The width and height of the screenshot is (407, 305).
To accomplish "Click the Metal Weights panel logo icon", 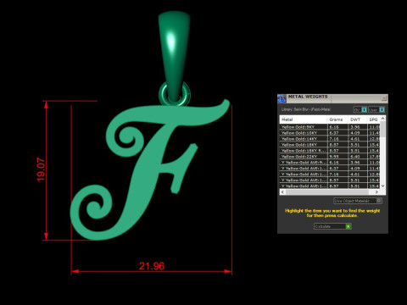I will click(282, 98).
